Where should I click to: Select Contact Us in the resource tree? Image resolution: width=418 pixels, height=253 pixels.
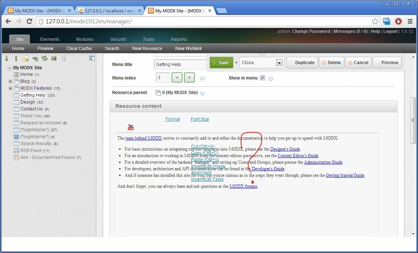[x=31, y=109]
